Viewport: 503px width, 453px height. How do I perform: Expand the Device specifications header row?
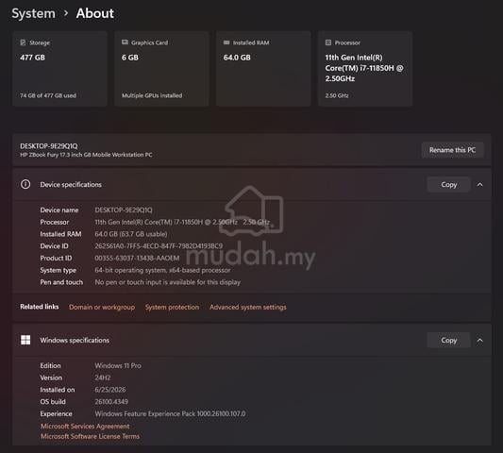252,184
